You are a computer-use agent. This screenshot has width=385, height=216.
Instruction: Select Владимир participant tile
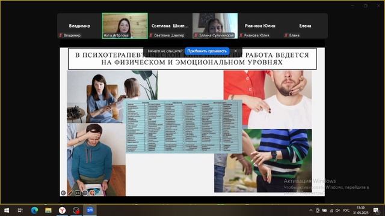click(x=79, y=26)
